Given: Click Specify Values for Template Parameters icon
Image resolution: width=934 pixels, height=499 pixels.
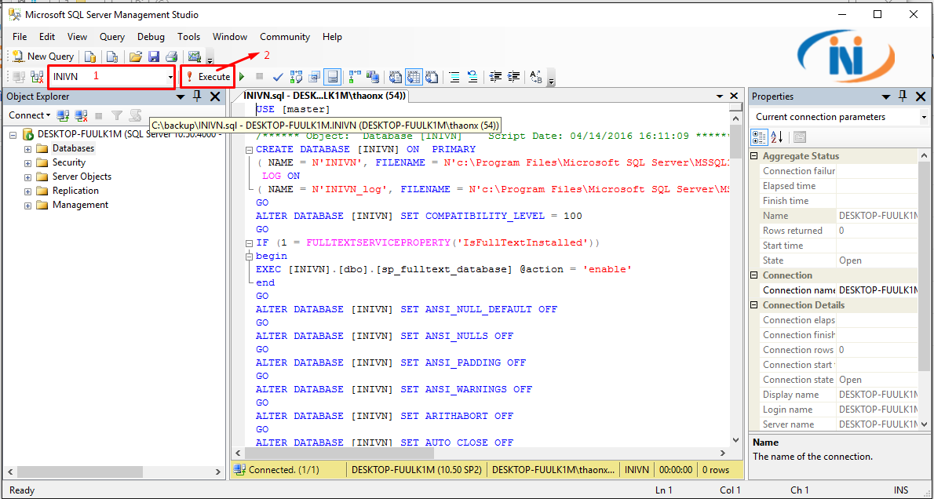Looking at the screenshot, I should pyautogui.click(x=536, y=77).
